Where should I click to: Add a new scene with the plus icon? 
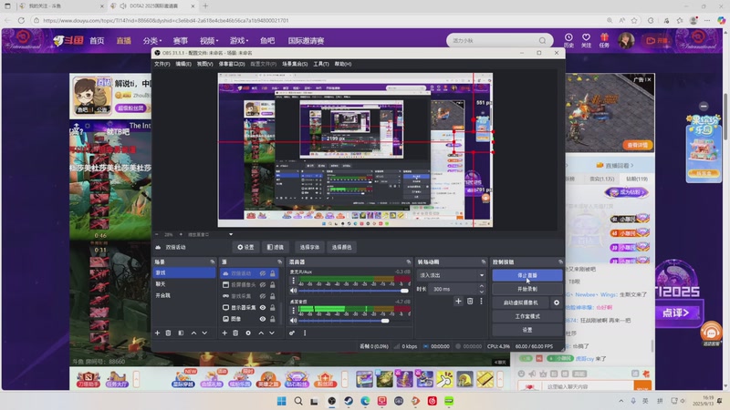coord(157,333)
